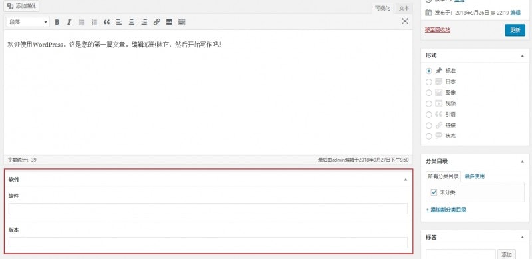Switch to the 文本 editor tab
Viewport: 532px width, 259px height.
coord(404,9)
